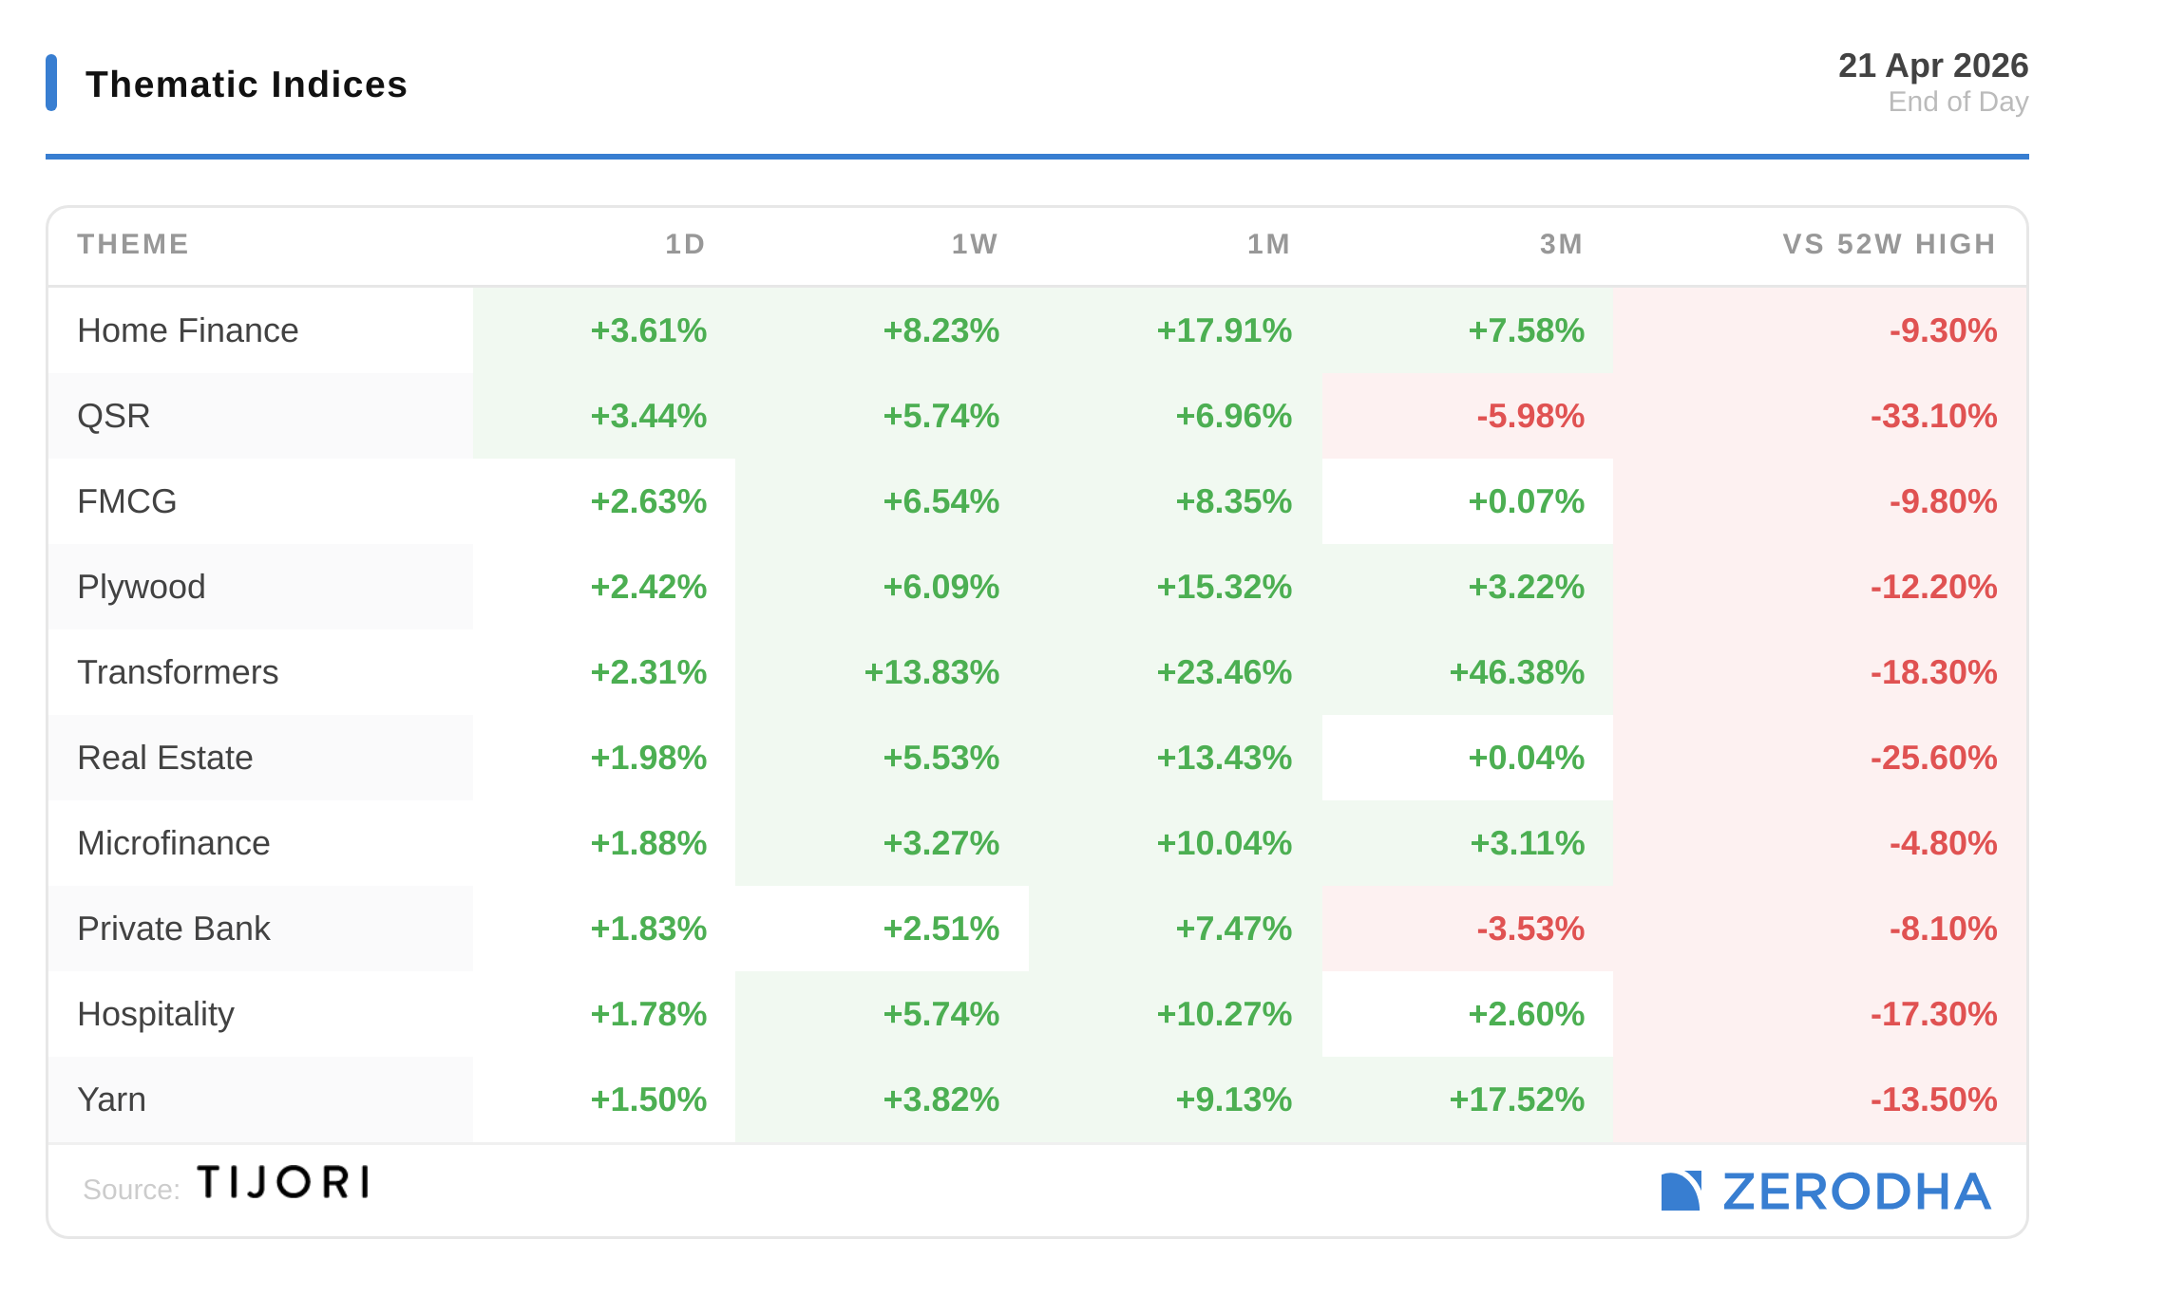The image size is (2166, 1296).
Task: Click the THEME column header
Action: tap(133, 244)
